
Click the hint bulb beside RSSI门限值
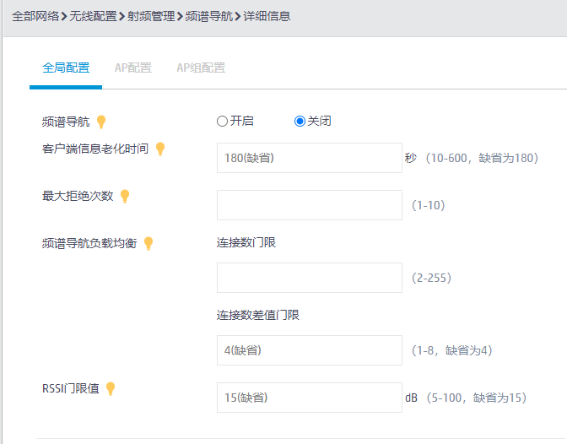(111, 389)
